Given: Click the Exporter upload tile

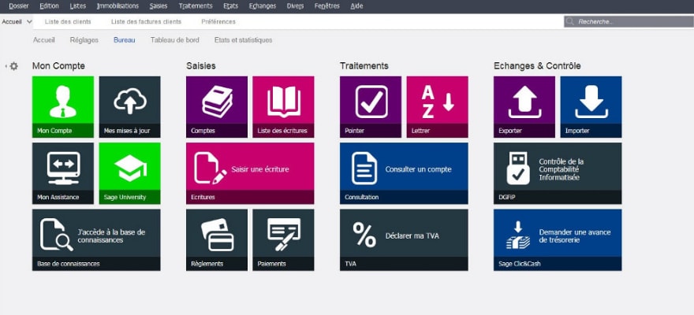Looking at the screenshot, I should tap(524, 106).
